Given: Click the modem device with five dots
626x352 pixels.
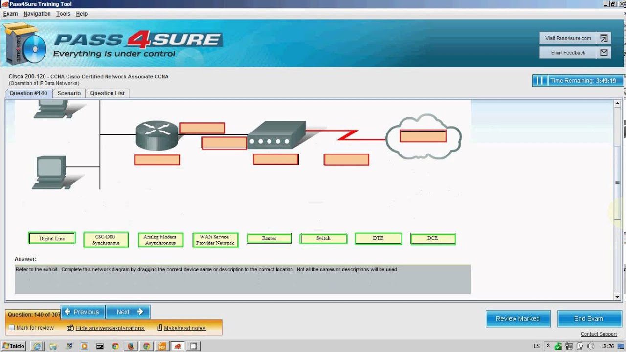Looking at the screenshot, I should pyautogui.click(x=276, y=135).
